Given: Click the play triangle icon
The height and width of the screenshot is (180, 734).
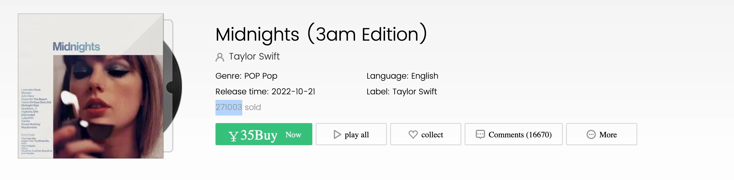Looking at the screenshot, I should pos(337,134).
